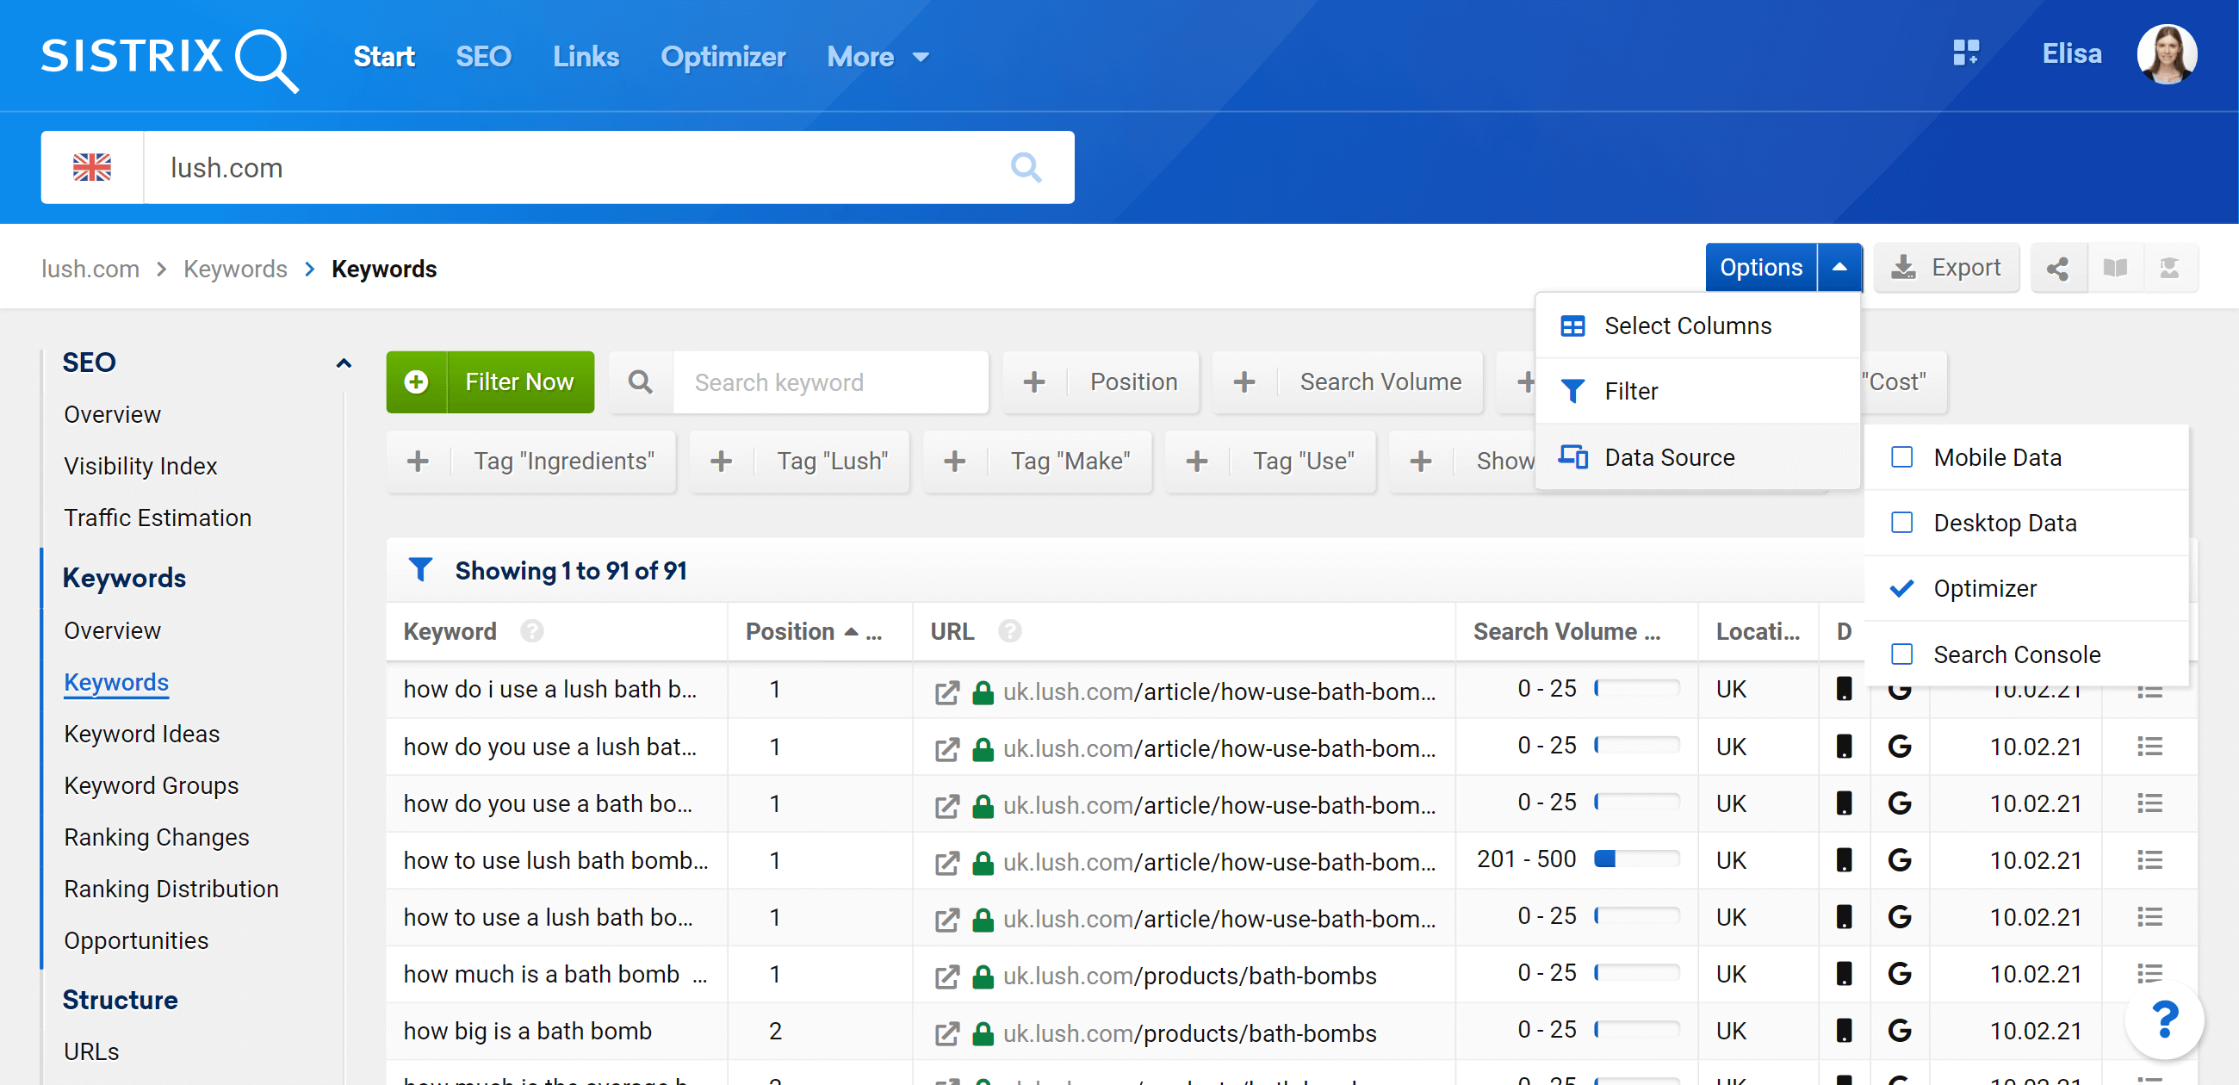The width and height of the screenshot is (2239, 1085).
Task: Open Opportunities in sidebar
Action: click(136, 940)
